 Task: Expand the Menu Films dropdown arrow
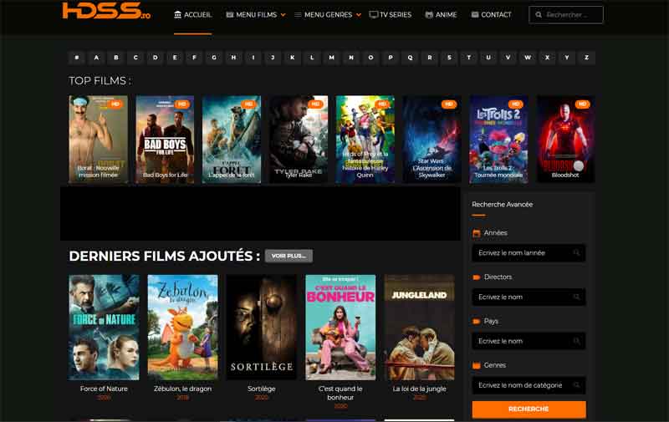pyautogui.click(x=283, y=15)
